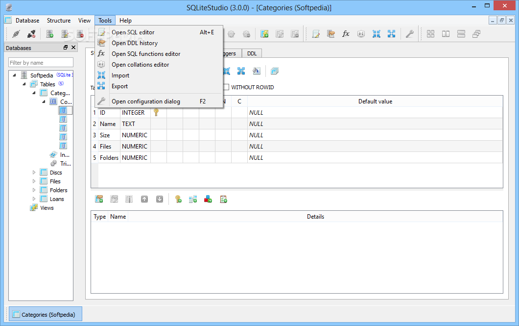
Task: Choose Open DDL history menu entry
Action: [159, 43]
